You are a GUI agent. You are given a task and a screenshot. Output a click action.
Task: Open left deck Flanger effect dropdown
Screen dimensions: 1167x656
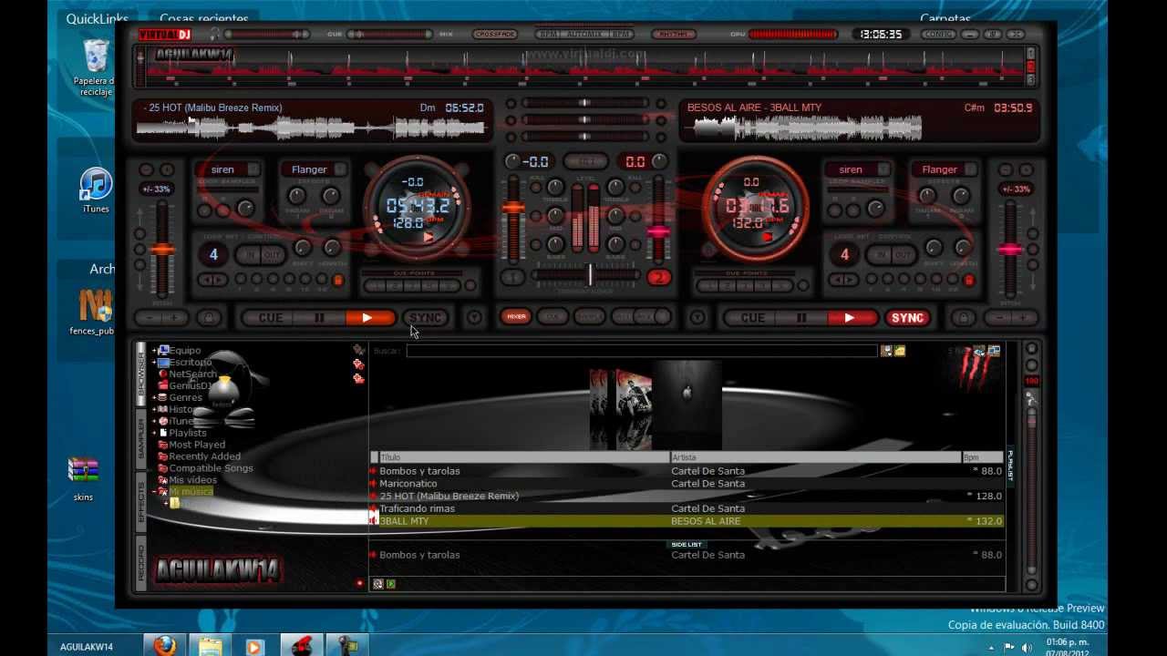(339, 169)
